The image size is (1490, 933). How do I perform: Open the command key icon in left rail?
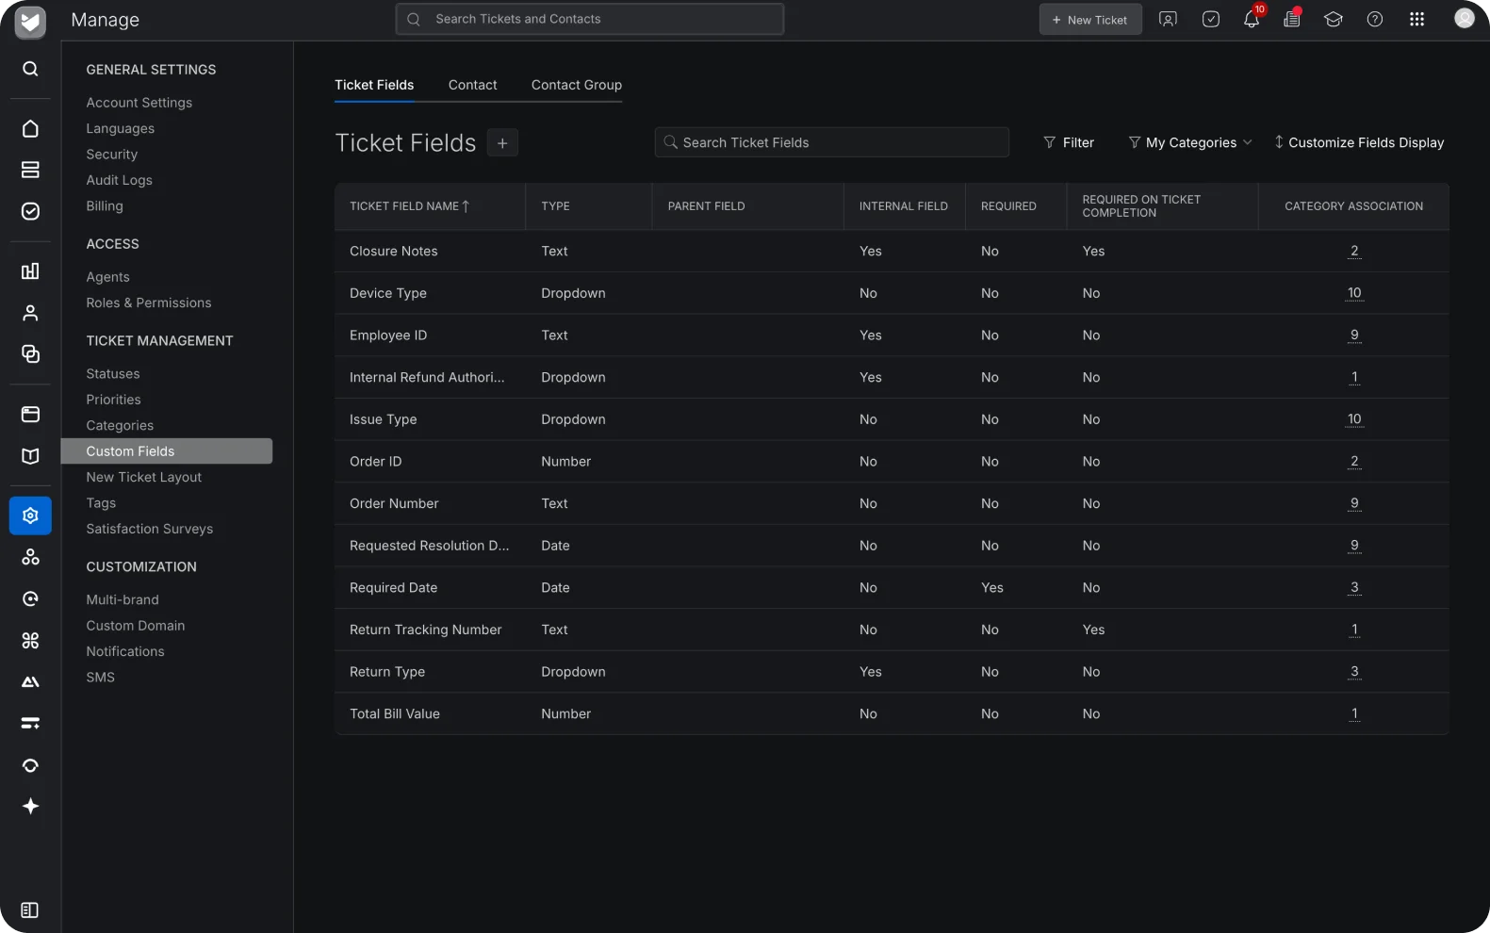30,641
